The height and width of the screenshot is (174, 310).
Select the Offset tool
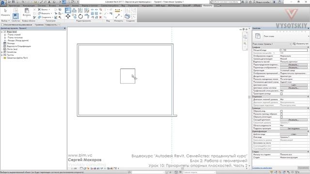74,11
